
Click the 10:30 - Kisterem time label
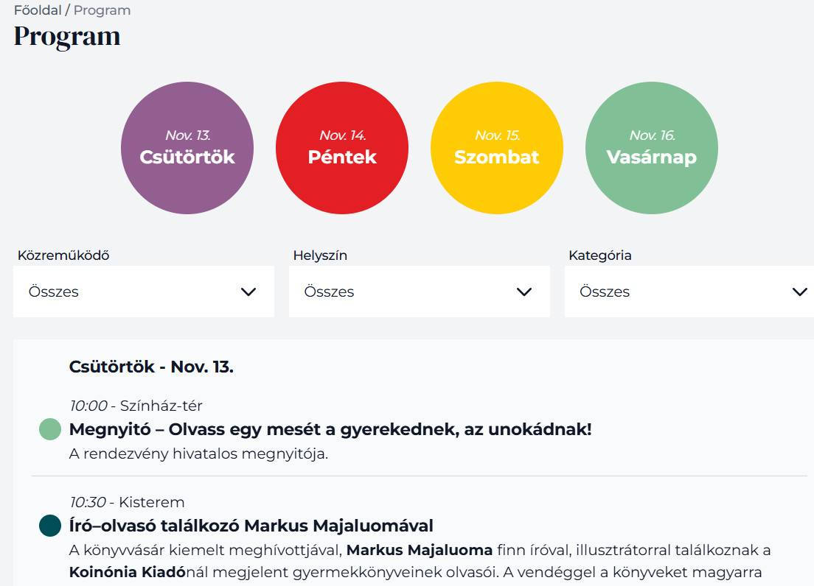pyautogui.click(x=127, y=502)
